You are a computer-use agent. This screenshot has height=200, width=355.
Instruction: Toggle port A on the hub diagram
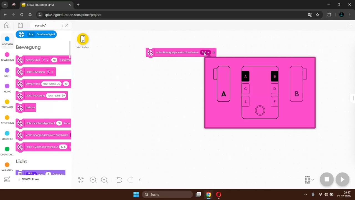click(x=245, y=76)
